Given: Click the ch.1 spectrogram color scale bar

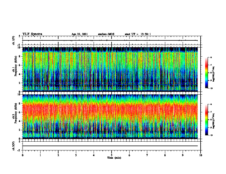Looking at the screenshot, I should 207,73.
